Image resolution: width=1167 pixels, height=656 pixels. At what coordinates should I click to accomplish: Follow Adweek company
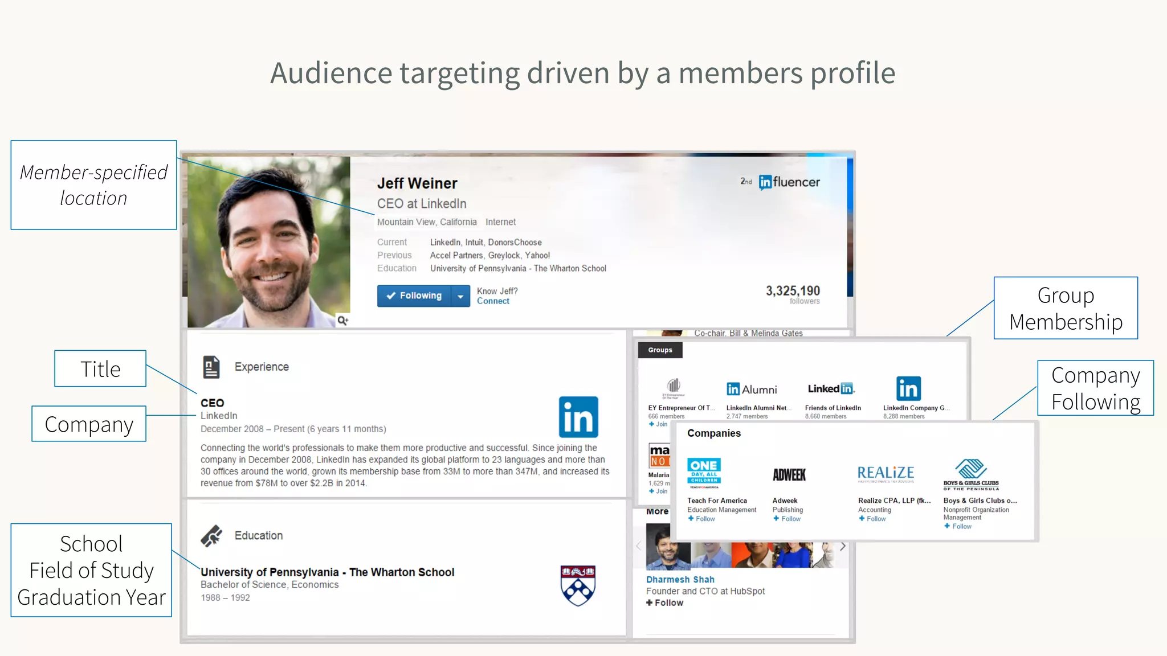787,519
